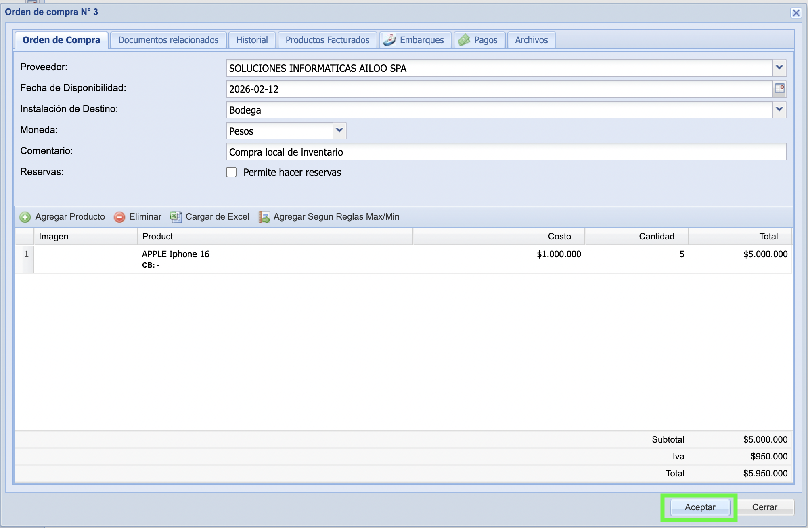This screenshot has width=808, height=528.
Task: Open the Instalación de Destino dropdown
Action: point(779,110)
